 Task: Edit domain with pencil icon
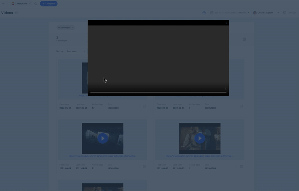(x=30, y=4)
